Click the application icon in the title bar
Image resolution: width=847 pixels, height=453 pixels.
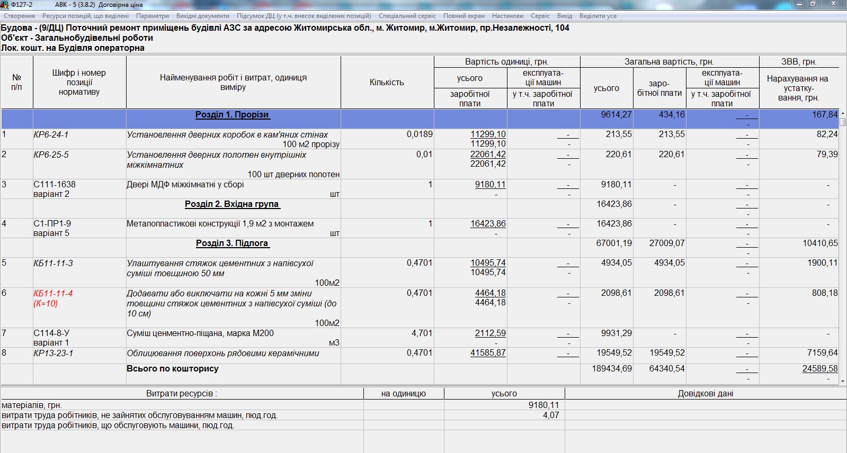pos(5,4)
